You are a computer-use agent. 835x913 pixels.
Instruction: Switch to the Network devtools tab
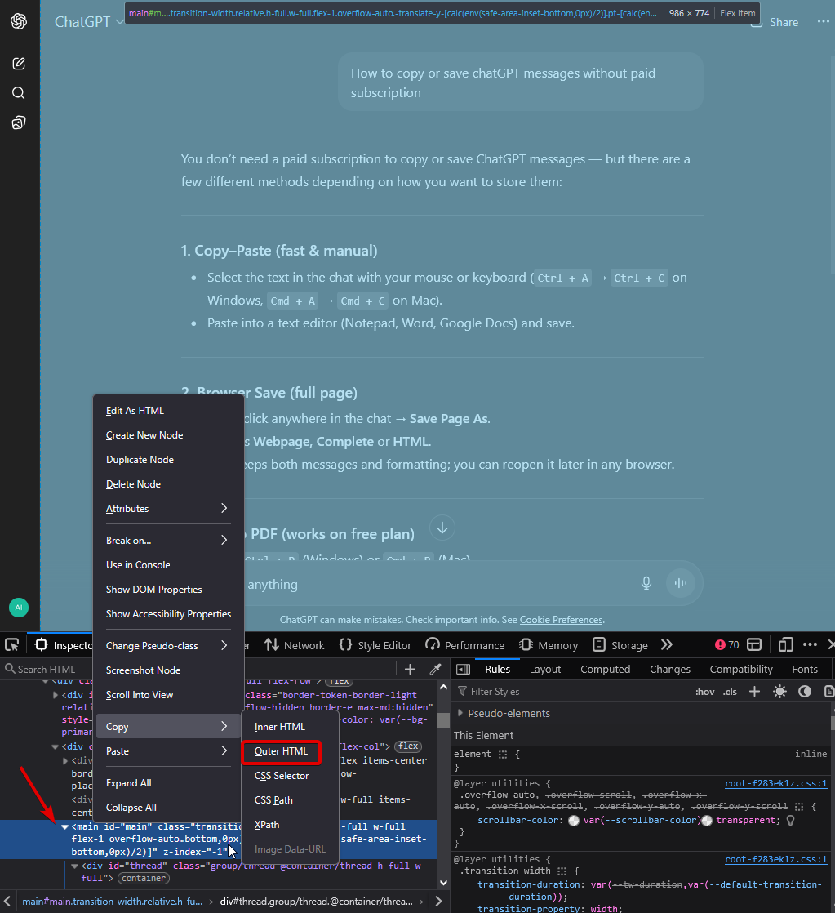295,644
